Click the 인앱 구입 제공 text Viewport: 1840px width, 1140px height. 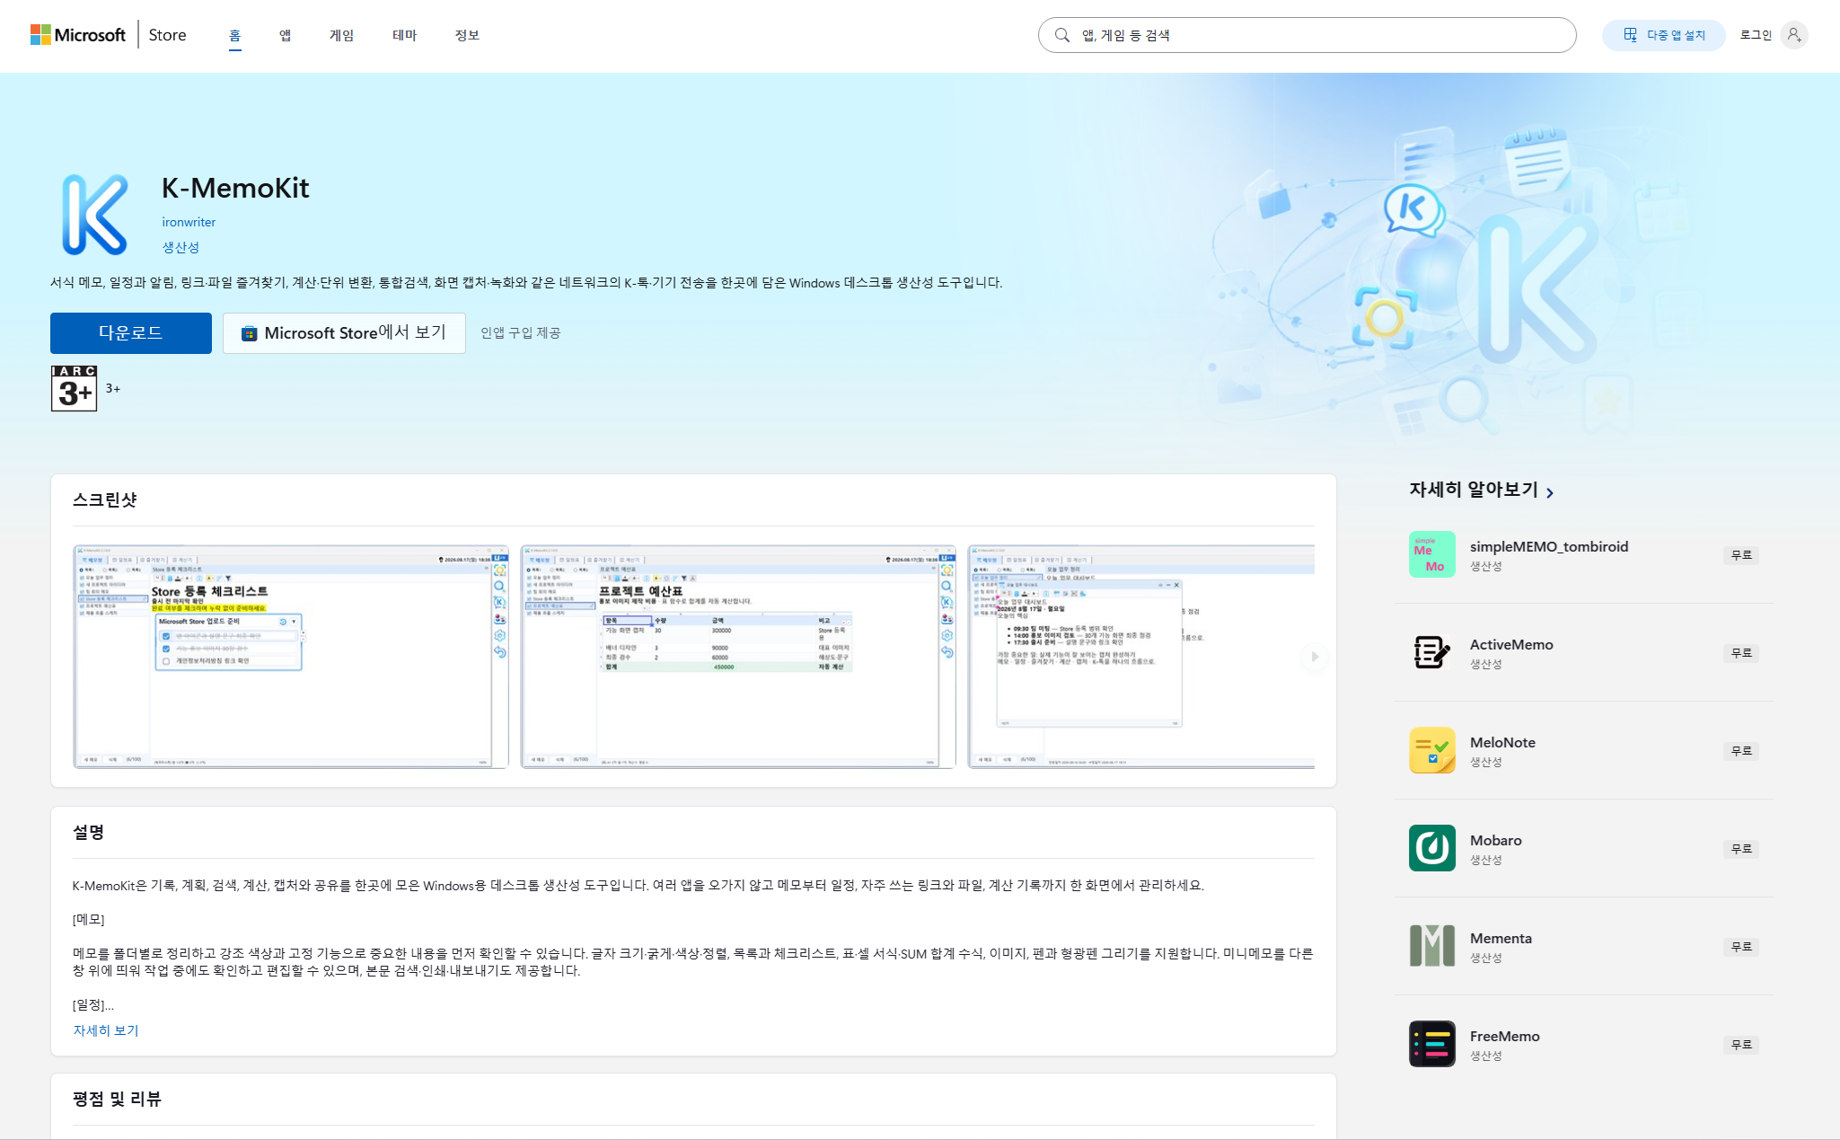(x=521, y=333)
